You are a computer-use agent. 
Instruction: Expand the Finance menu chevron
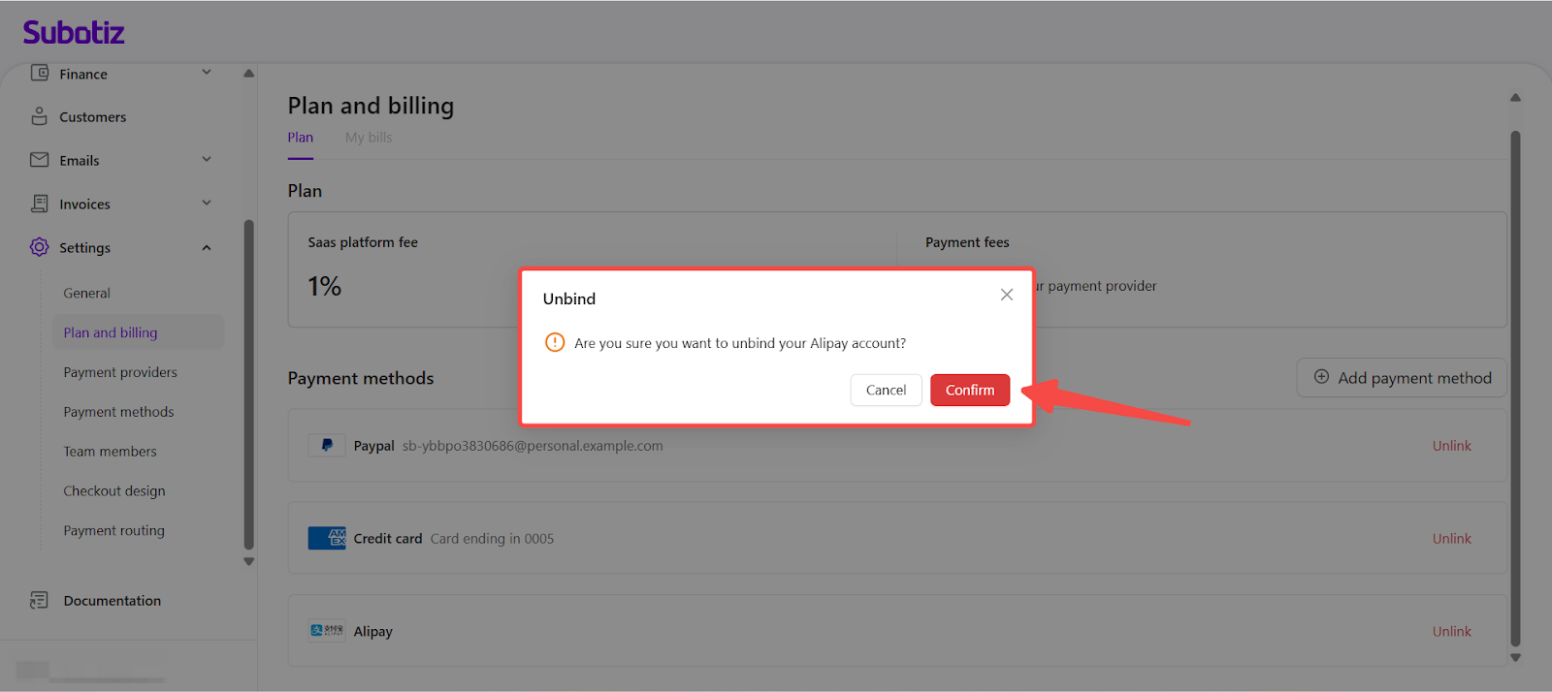207,72
